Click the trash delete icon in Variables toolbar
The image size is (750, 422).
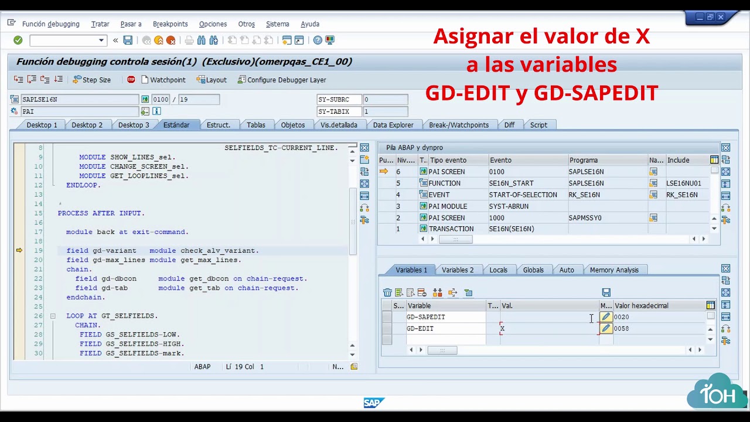[x=387, y=292]
